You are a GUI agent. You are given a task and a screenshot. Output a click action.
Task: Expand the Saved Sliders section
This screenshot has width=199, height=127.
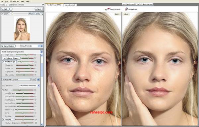(x=8, y=46)
